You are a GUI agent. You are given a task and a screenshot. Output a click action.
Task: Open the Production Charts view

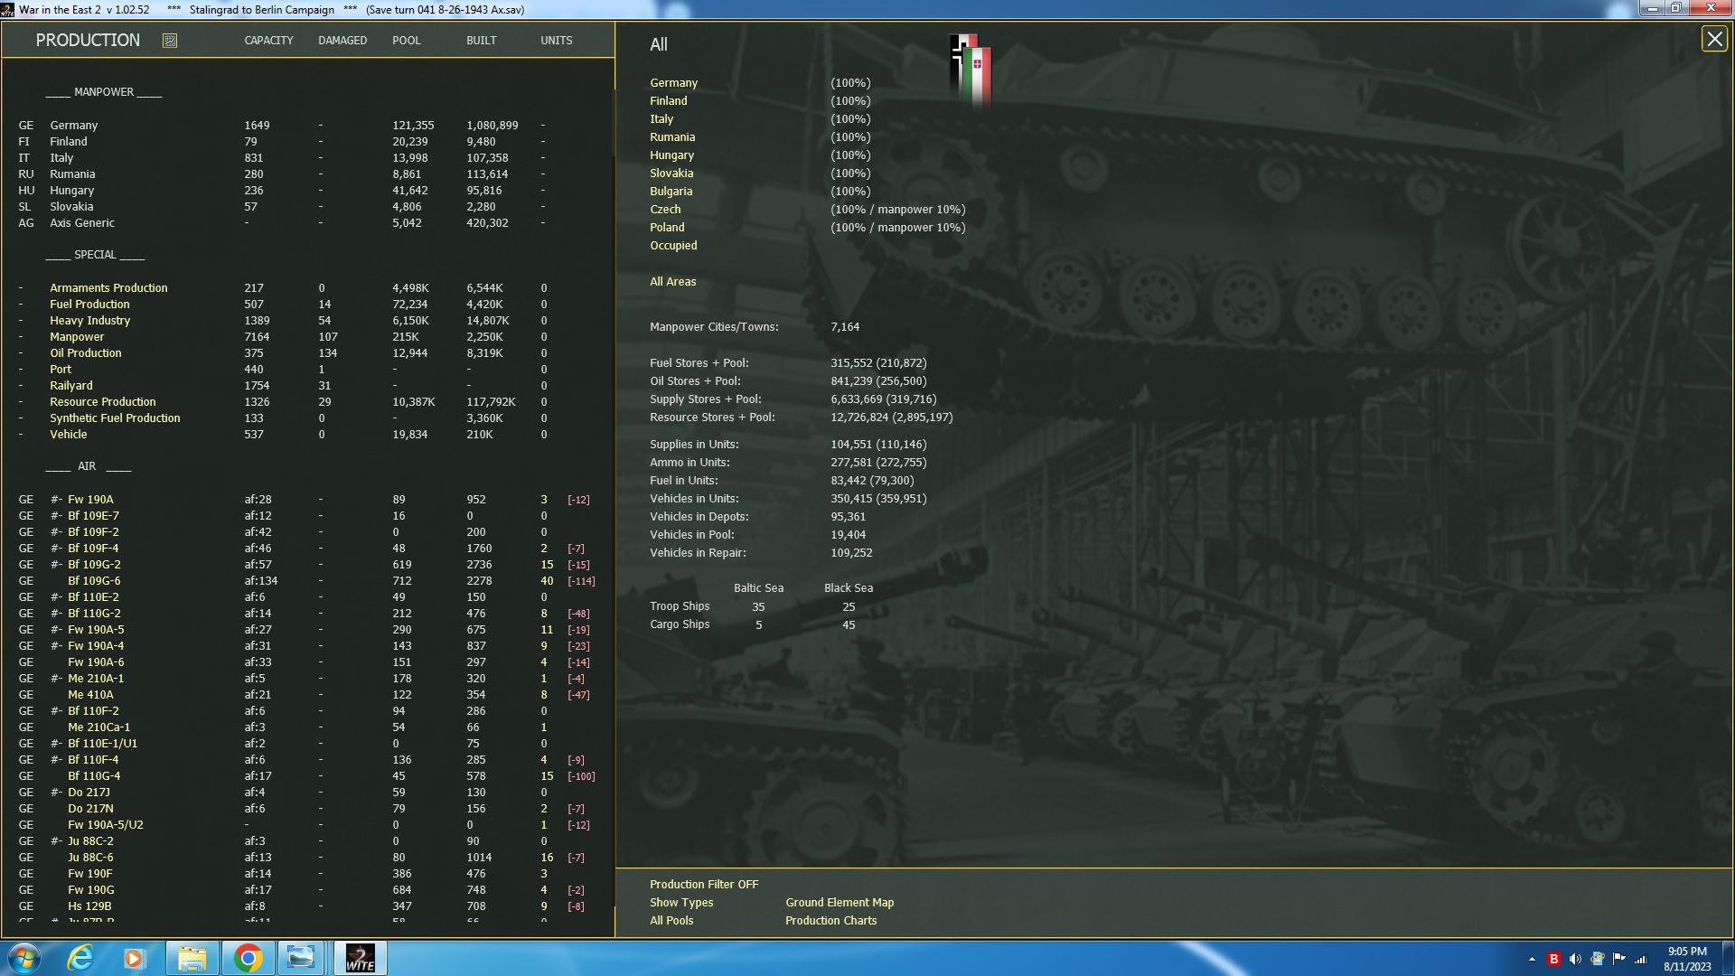pyautogui.click(x=830, y=920)
